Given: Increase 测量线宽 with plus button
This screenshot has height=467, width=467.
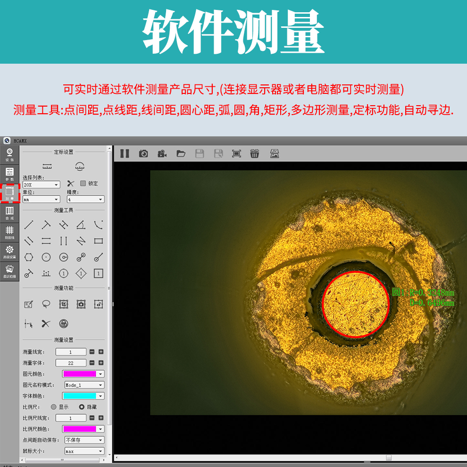Looking at the screenshot, I should click(101, 352).
